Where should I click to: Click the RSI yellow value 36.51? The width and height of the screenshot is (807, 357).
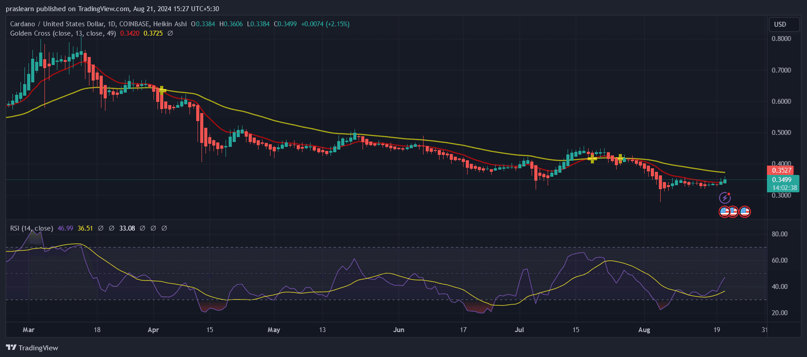(85, 228)
